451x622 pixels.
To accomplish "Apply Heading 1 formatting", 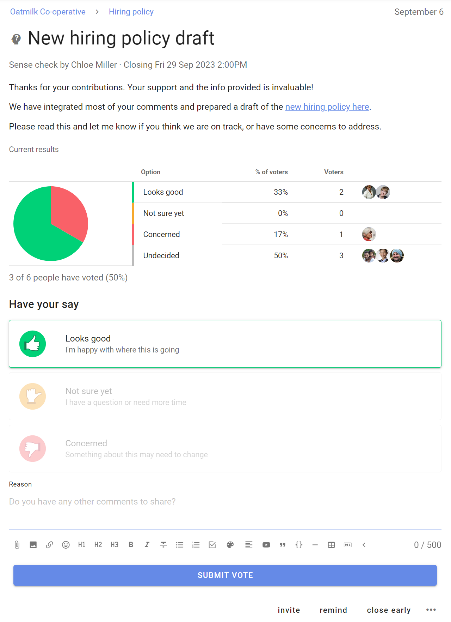I will coord(82,545).
